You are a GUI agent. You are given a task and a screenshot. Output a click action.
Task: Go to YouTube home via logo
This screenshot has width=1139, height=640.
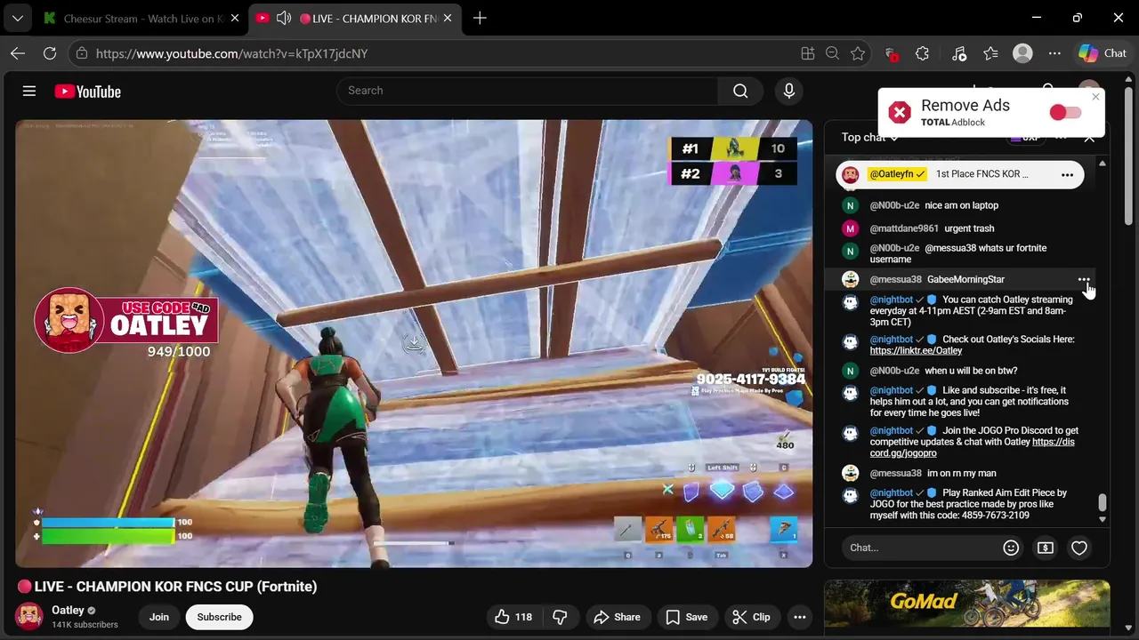(x=87, y=92)
